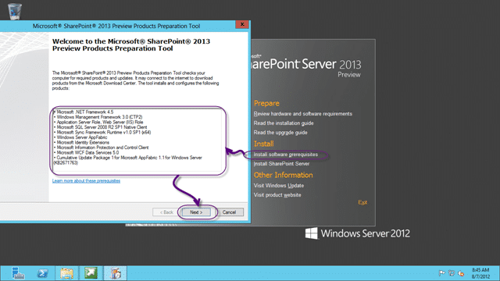Switch to the setup installer taskbar item
Screen dimensions: 500x281
click(116, 273)
